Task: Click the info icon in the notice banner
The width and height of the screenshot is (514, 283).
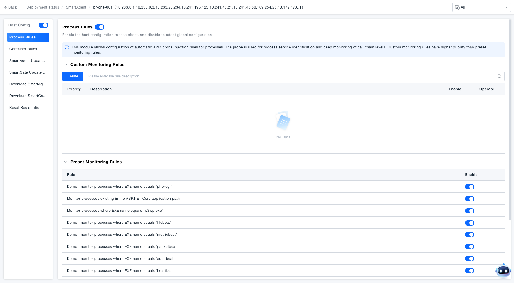Action: (x=67, y=47)
